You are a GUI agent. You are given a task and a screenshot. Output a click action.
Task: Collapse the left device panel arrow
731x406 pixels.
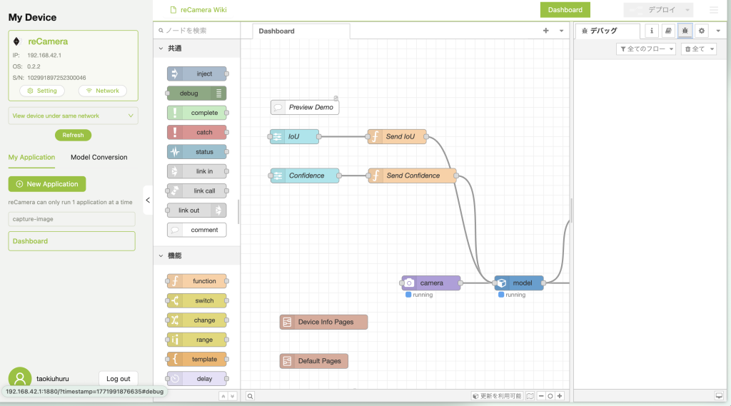pyautogui.click(x=148, y=200)
